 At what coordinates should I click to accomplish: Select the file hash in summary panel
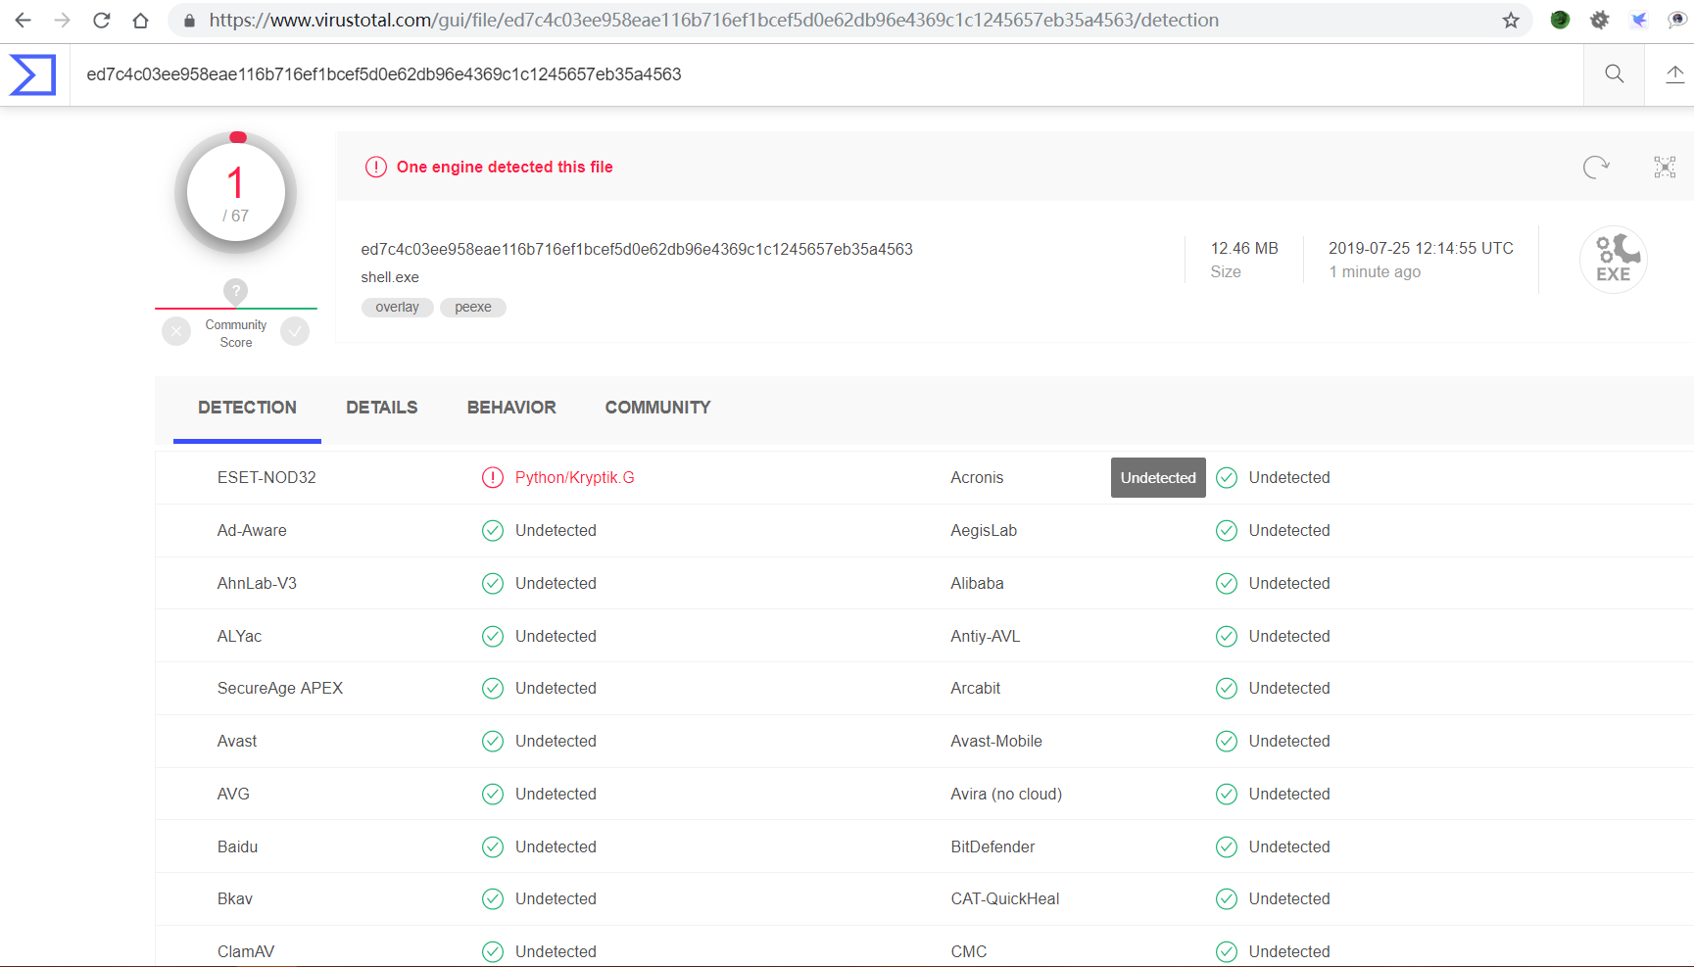[x=637, y=249]
